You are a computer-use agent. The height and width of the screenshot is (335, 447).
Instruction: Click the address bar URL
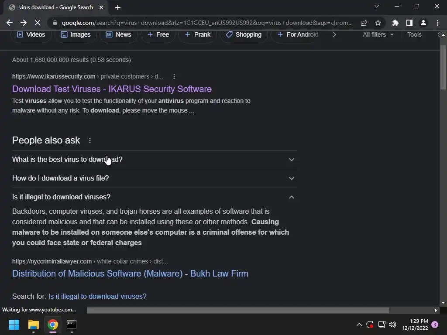click(207, 23)
